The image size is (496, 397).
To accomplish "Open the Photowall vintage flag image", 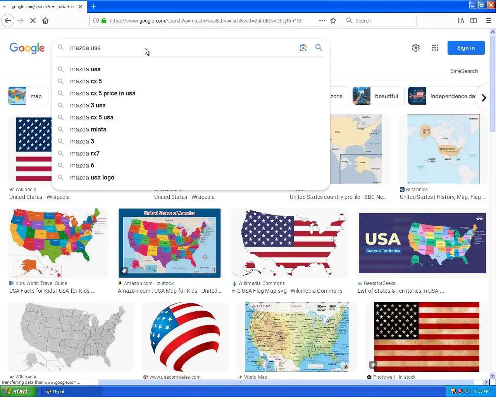I will point(427,337).
